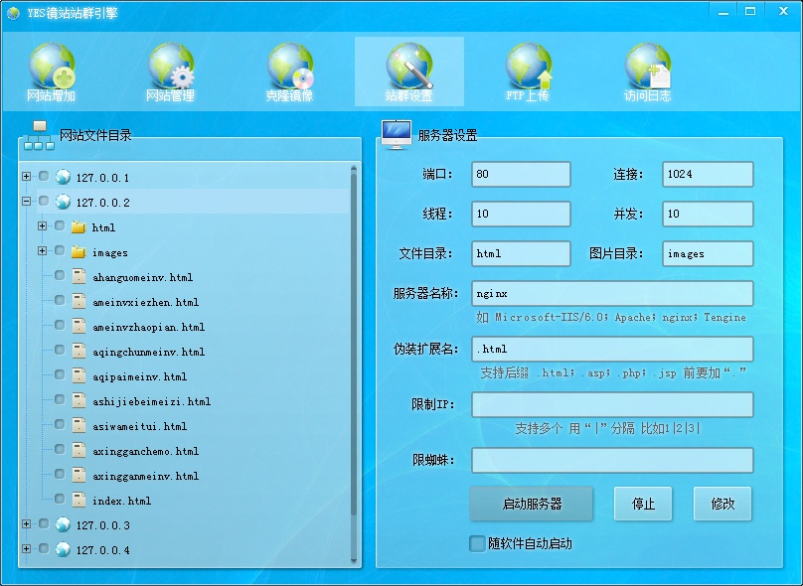The image size is (803, 586).
Task: Click the 图片目录 input field
Action: [x=708, y=254]
